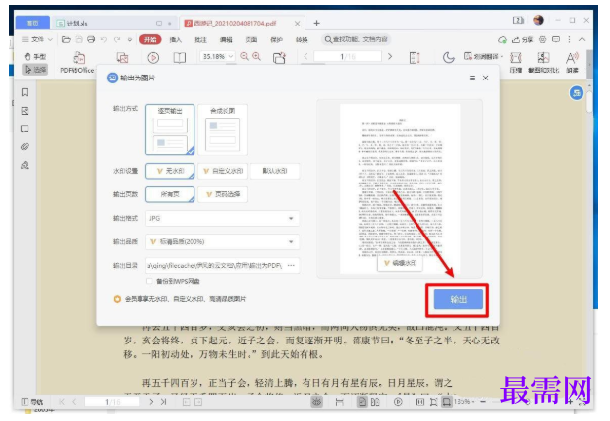The height and width of the screenshot is (421, 610).
Task: Toggle night mode moon icon
Action: coord(449,58)
